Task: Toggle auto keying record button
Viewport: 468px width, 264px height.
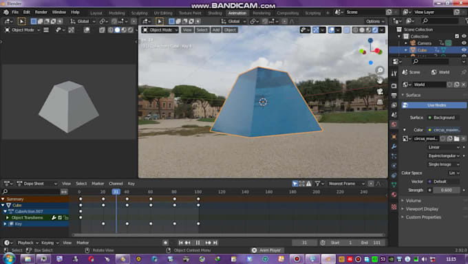Action: 165,243
